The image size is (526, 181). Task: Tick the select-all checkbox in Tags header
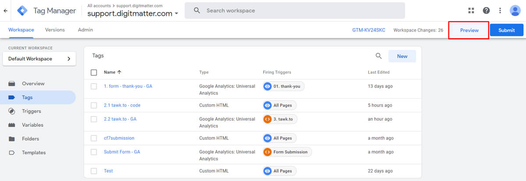pyautogui.click(x=94, y=72)
